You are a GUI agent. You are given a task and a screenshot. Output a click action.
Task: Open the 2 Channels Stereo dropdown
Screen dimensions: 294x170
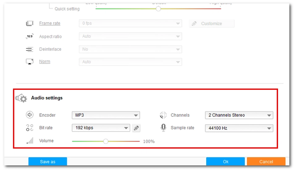pyautogui.click(x=239, y=115)
